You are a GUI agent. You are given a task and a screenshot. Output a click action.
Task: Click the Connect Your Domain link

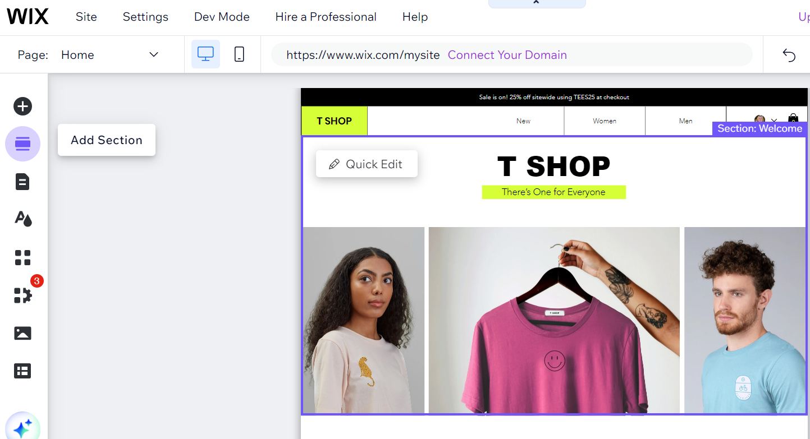click(x=507, y=55)
